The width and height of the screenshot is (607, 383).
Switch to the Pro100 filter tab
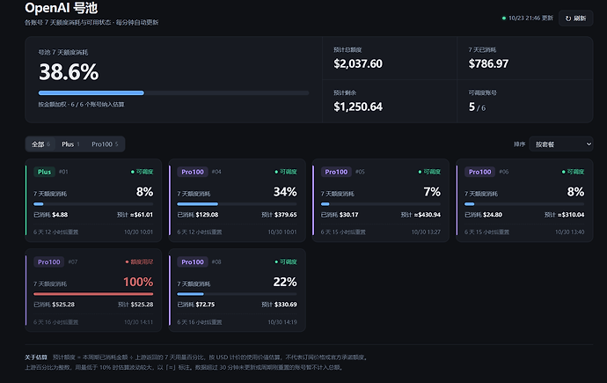[105, 144]
